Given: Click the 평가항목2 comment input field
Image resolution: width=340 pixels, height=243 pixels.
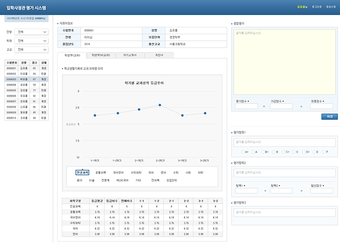Looking at the screenshot, I should pyautogui.click(x=285, y=173).
